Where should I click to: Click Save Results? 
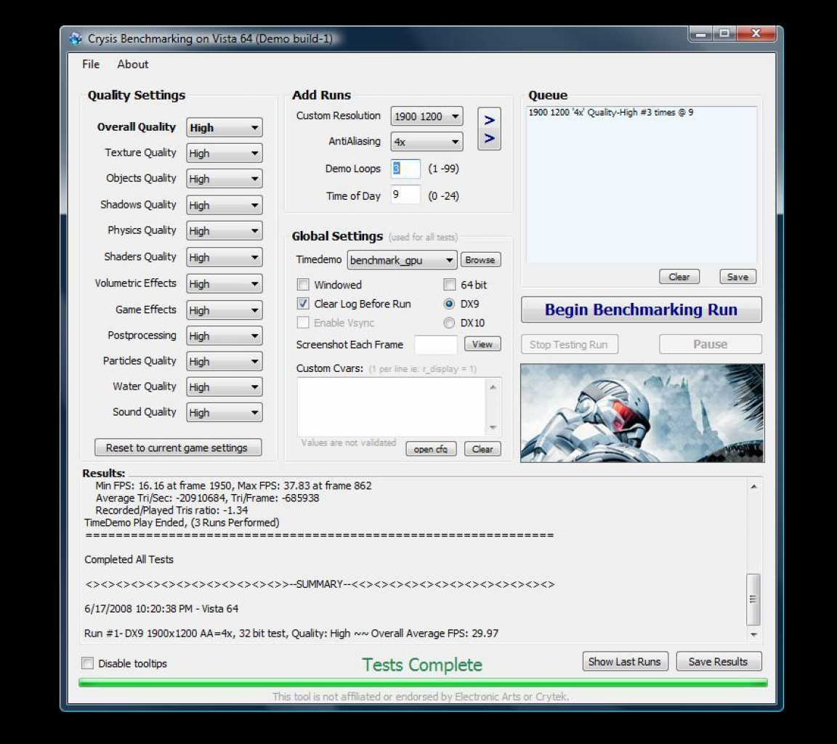click(719, 662)
